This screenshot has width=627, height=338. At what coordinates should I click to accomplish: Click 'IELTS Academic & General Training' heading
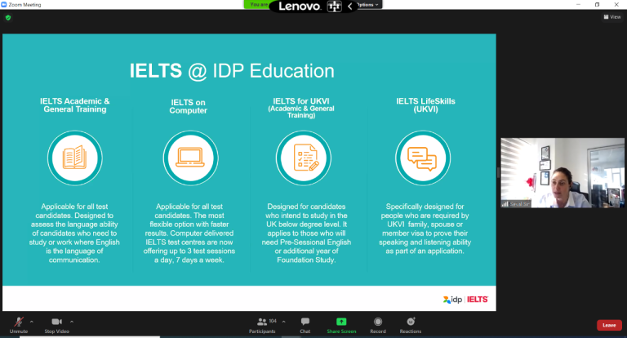(x=75, y=105)
